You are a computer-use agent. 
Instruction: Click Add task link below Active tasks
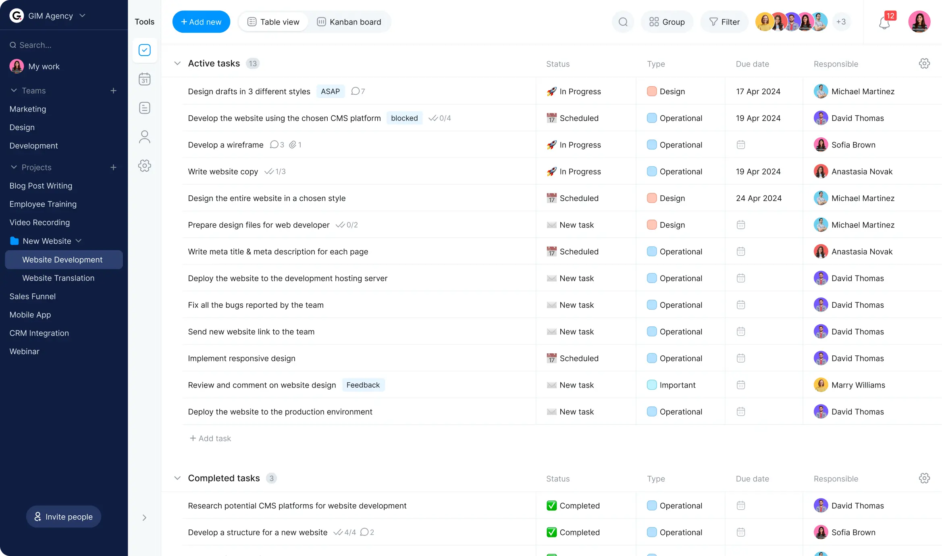click(x=210, y=438)
